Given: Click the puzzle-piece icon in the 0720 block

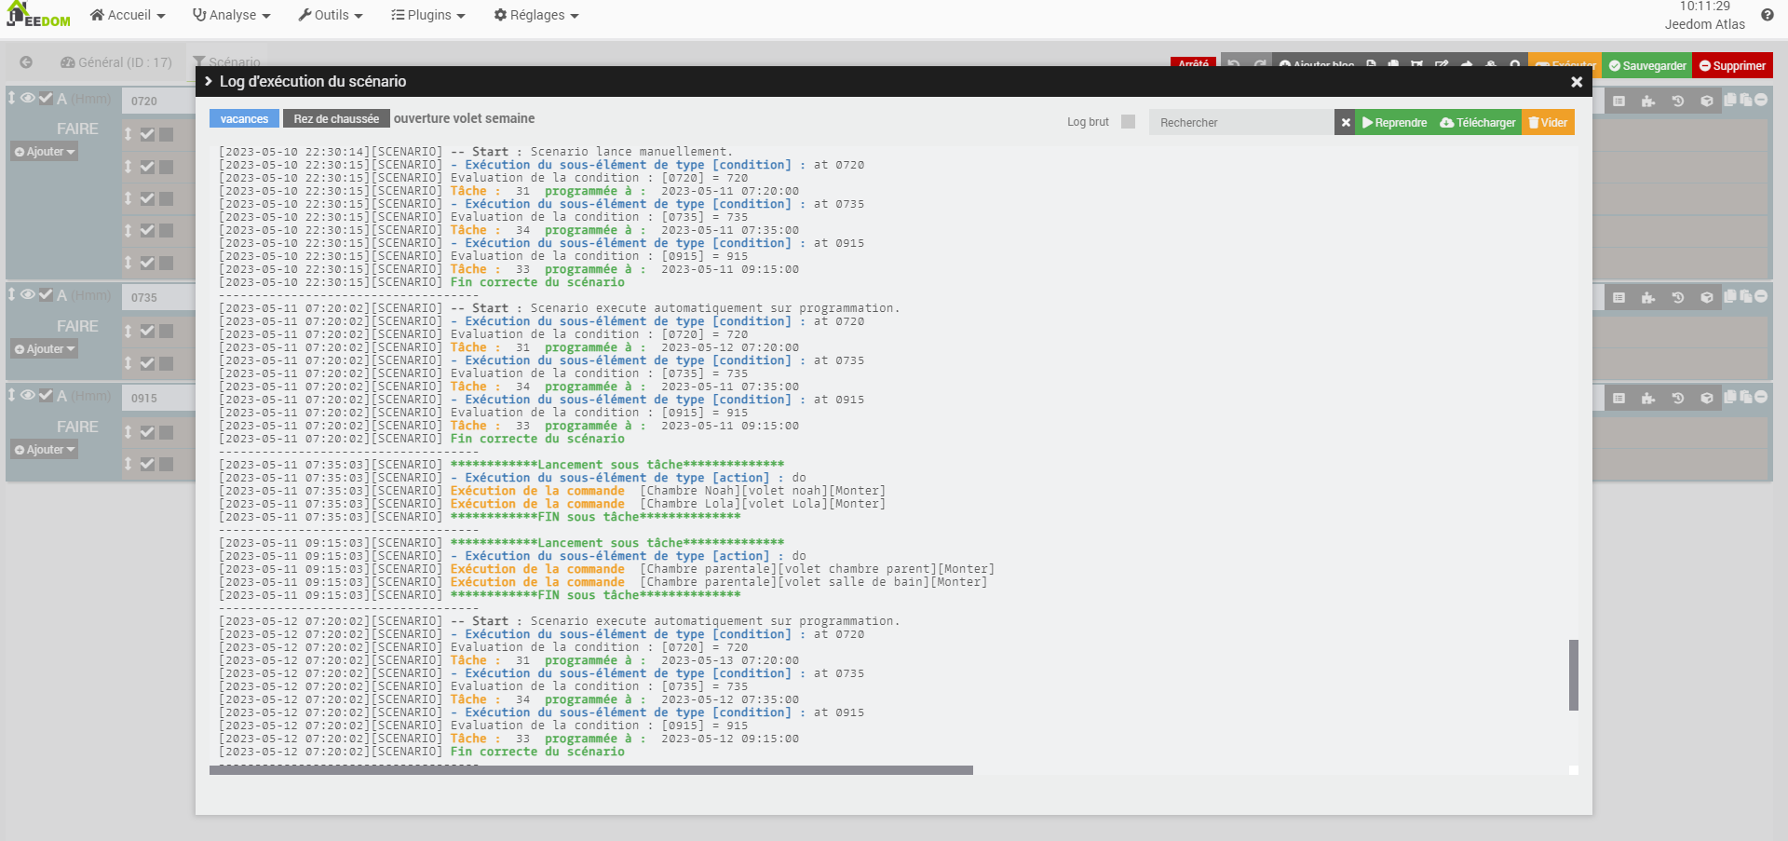Looking at the screenshot, I should (x=1647, y=101).
